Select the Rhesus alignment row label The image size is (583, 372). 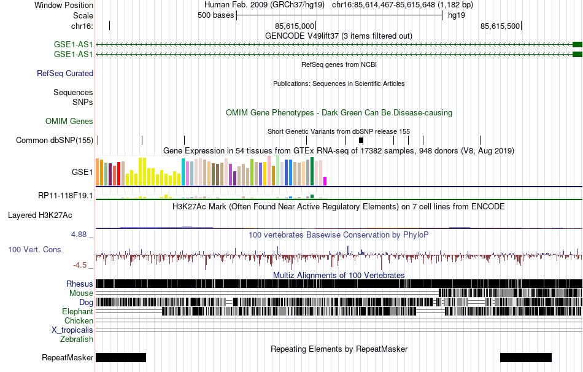tap(80, 284)
